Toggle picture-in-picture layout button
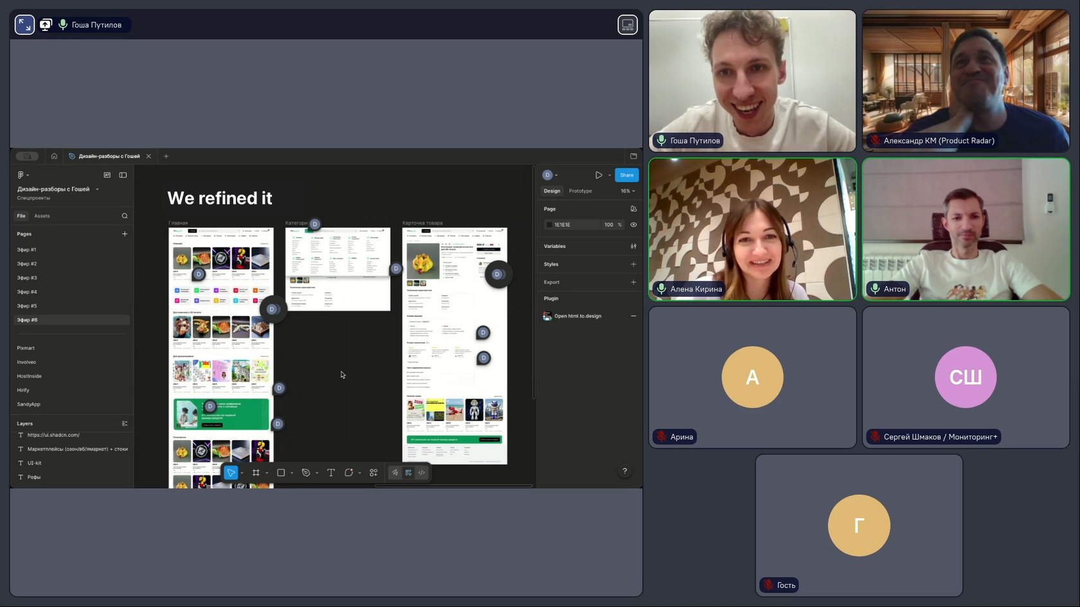Image resolution: width=1080 pixels, height=607 pixels. point(627,24)
